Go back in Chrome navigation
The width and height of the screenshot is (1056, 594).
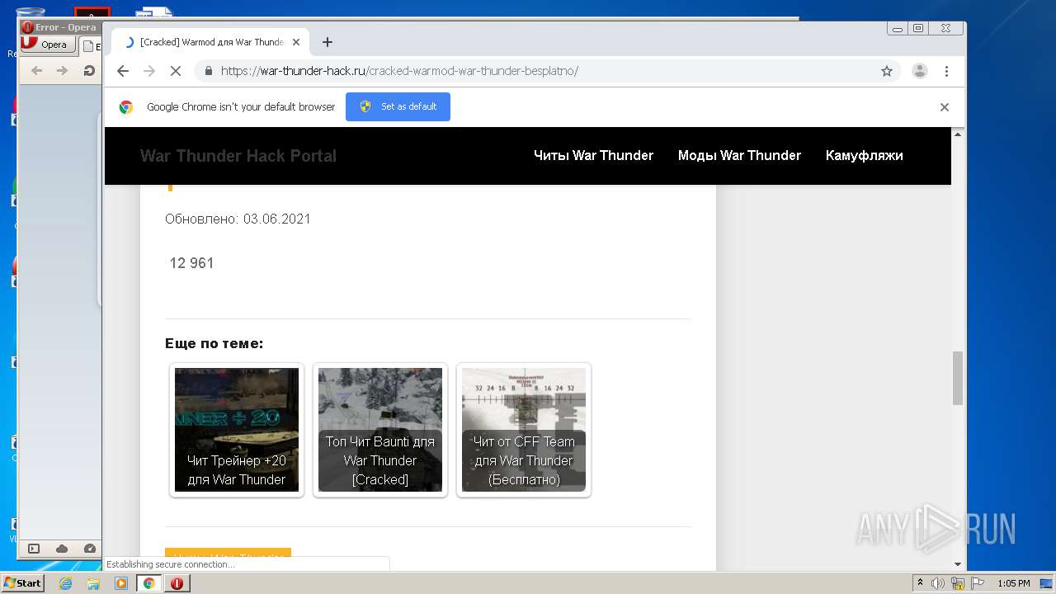click(123, 71)
